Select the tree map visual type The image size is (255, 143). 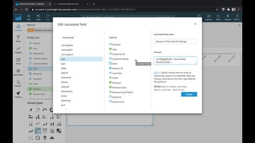pyautogui.click(x=59, y=131)
